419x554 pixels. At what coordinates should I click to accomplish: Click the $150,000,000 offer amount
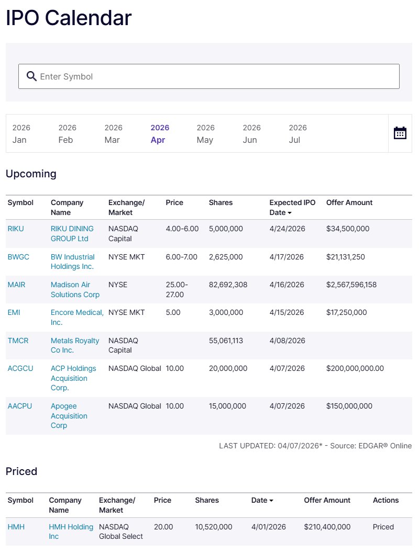coord(349,406)
